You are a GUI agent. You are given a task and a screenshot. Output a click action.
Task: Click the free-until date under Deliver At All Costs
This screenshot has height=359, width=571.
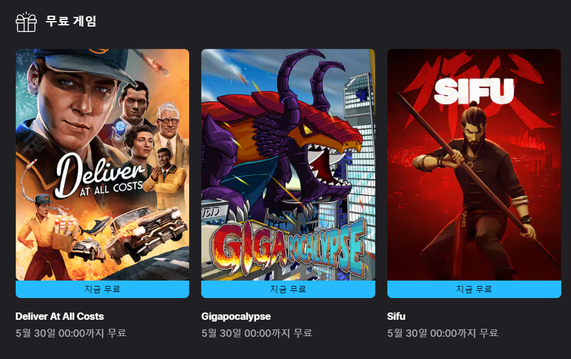click(71, 333)
